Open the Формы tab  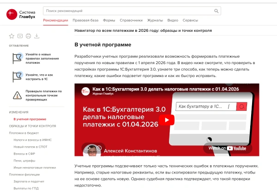click(109, 20)
